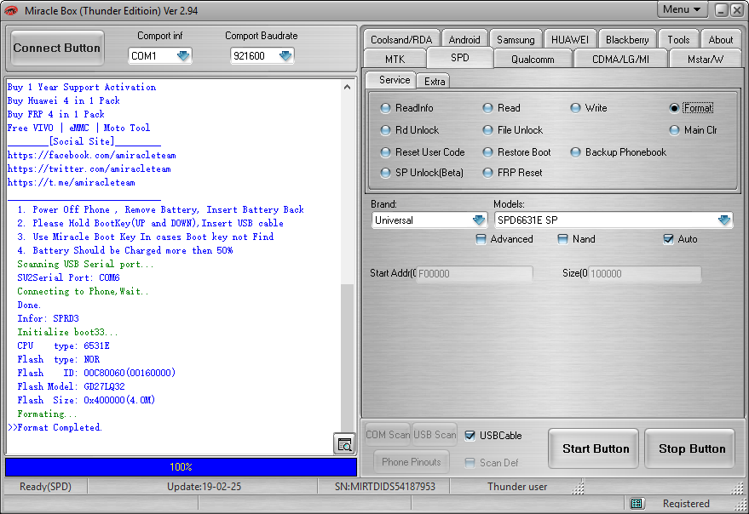This screenshot has height=514, width=749.
Task: Click the Miracle Box logo icon in title bar
Action: click(11, 10)
